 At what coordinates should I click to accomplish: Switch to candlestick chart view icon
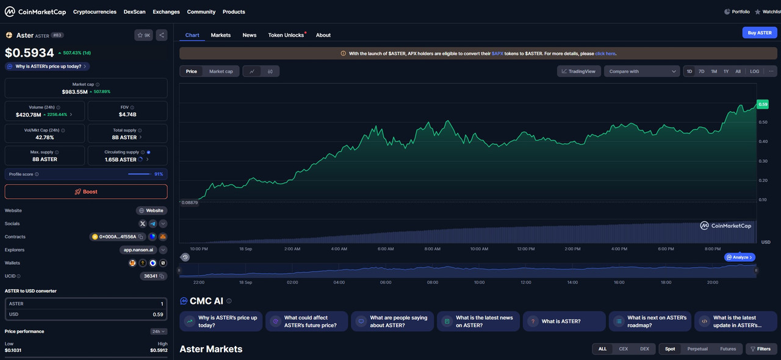click(270, 71)
